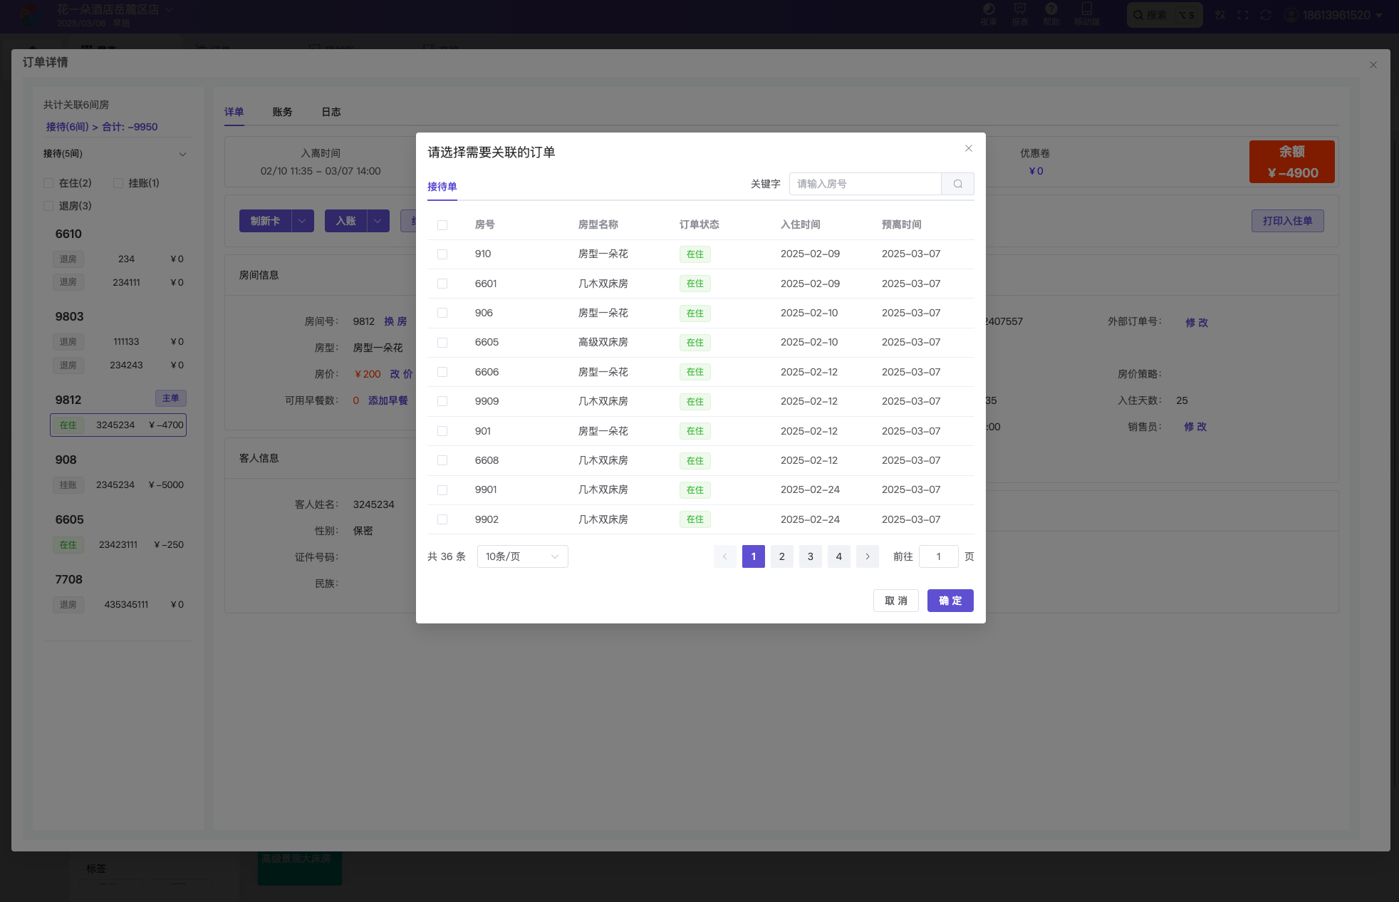The width and height of the screenshot is (1399, 902).
Task: Toggle the 挂账(1) filter checkbox
Action: [x=118, y=183]
